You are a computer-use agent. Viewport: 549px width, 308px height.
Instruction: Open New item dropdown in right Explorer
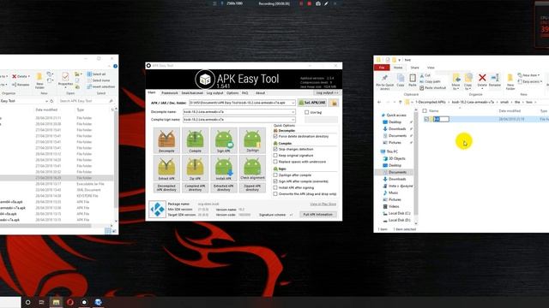tap(528, 75)
